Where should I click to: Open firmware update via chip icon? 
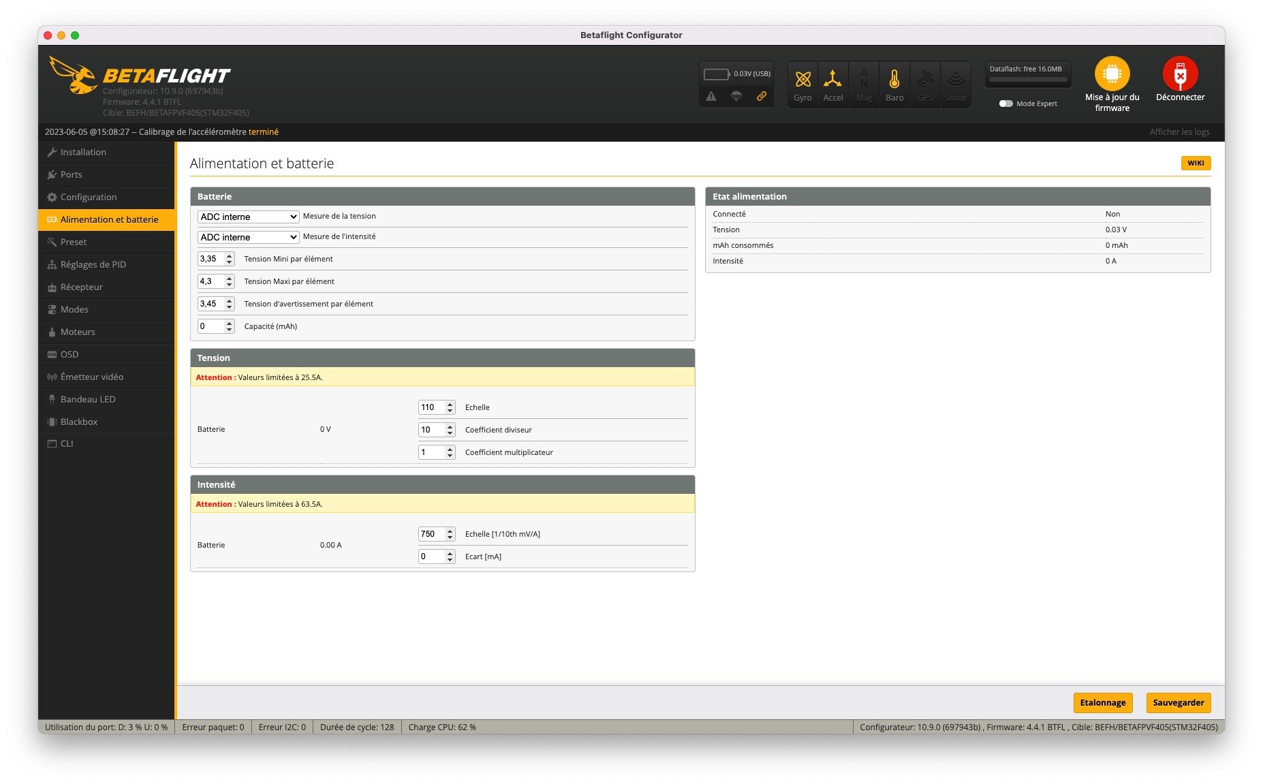(1112, 74)
